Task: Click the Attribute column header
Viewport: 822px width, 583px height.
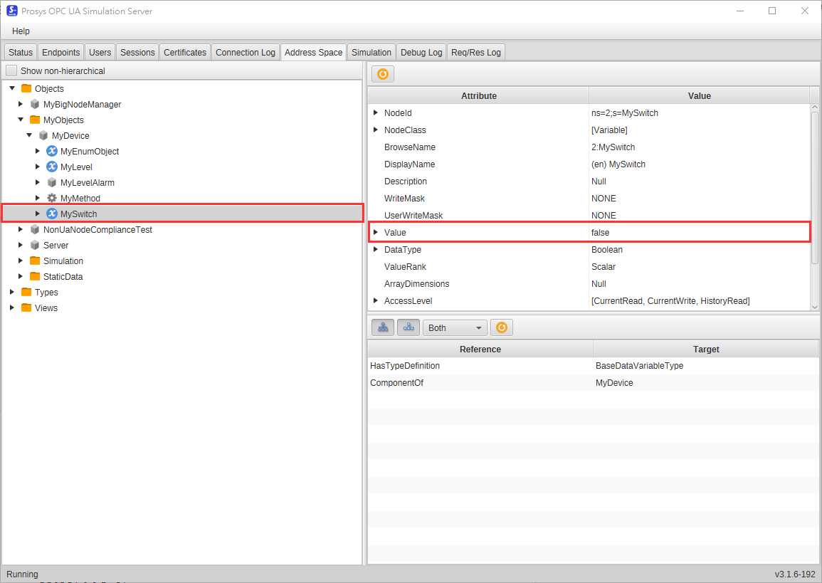Action: coord(479,96)
